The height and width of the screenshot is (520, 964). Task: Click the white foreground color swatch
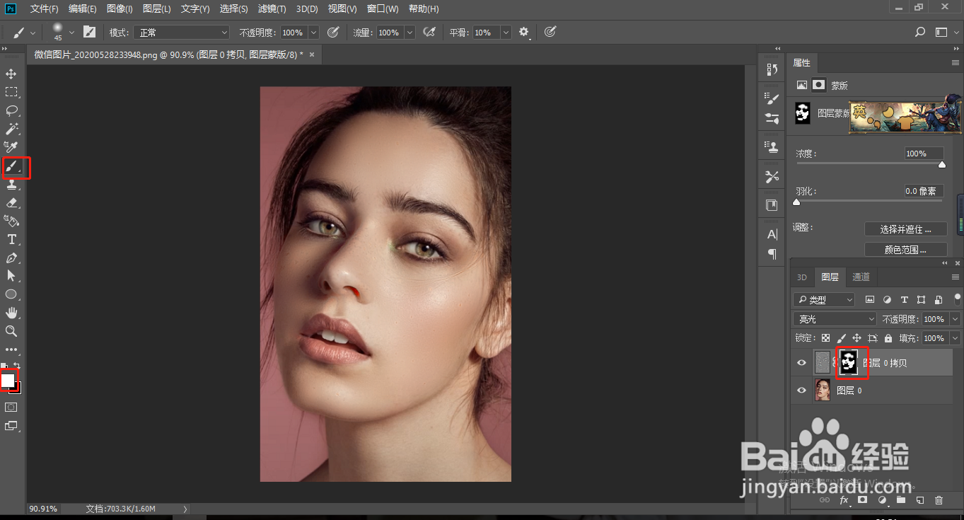click(8, 380)
